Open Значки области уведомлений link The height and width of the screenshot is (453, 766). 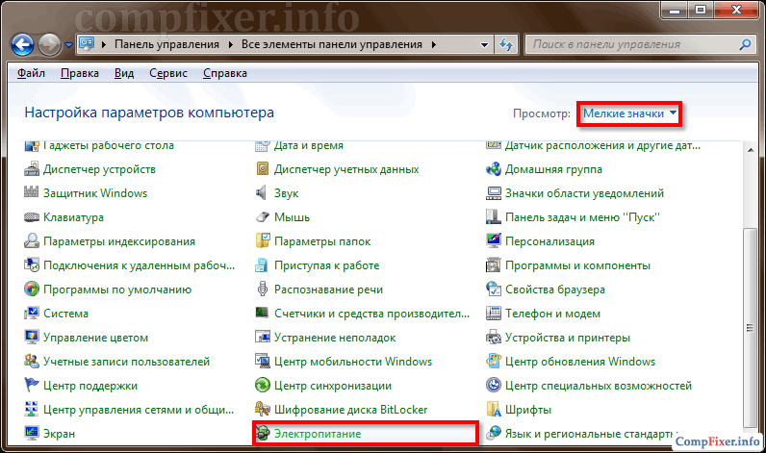tap(584, 193)
